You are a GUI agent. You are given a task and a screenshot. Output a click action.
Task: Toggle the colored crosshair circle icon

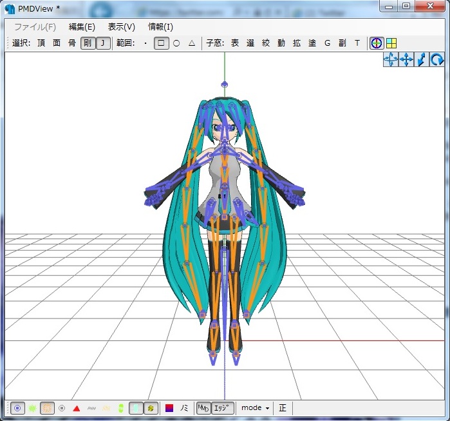377,43
